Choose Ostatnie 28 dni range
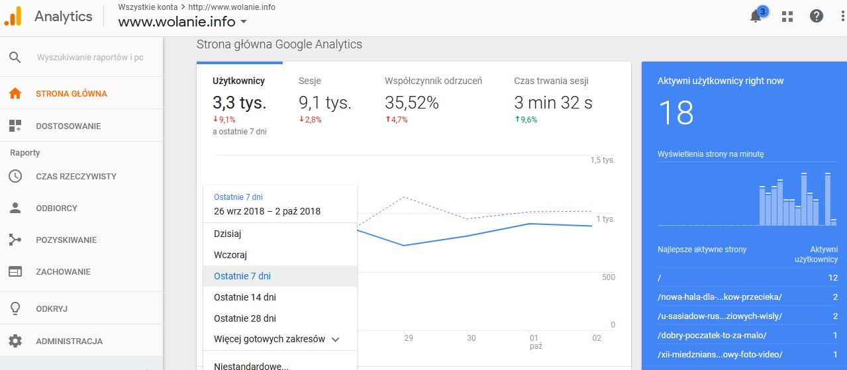Screen dimensions: 847x370 click(x=280, y=318)
